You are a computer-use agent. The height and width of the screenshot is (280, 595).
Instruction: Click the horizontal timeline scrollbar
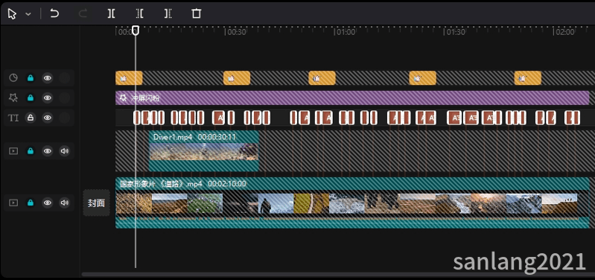coord(334,274)
